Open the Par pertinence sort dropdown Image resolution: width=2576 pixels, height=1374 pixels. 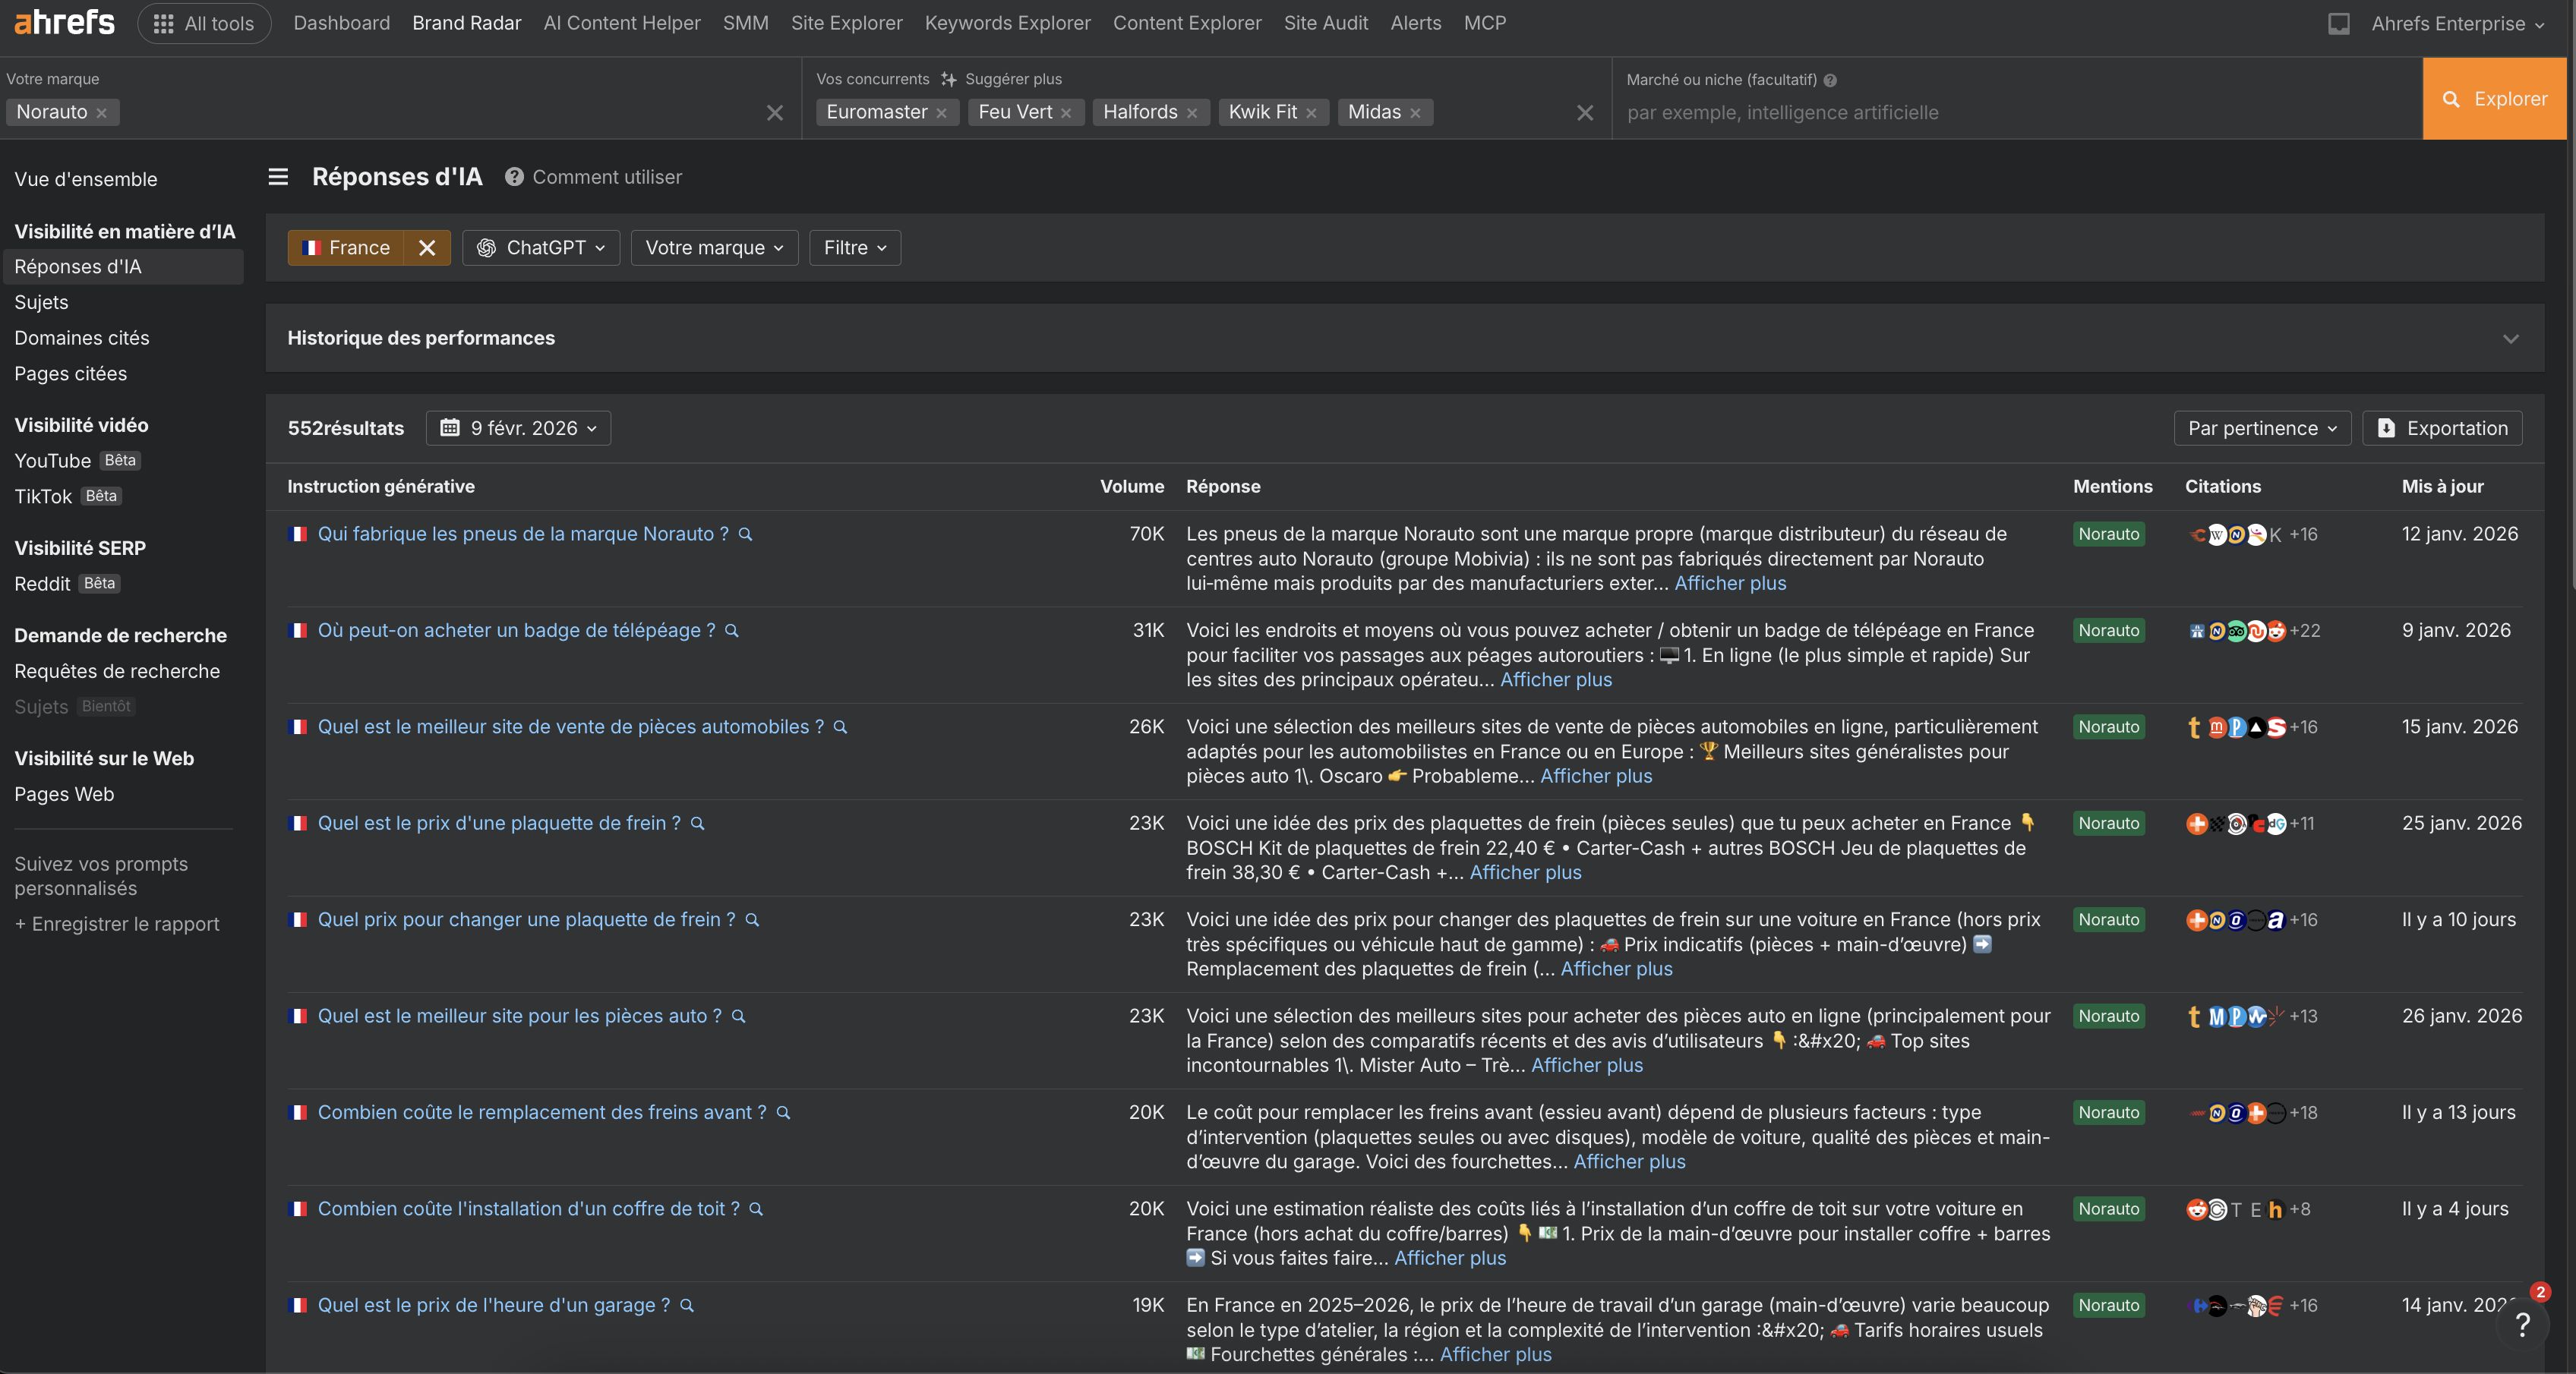click(2261, 427)
